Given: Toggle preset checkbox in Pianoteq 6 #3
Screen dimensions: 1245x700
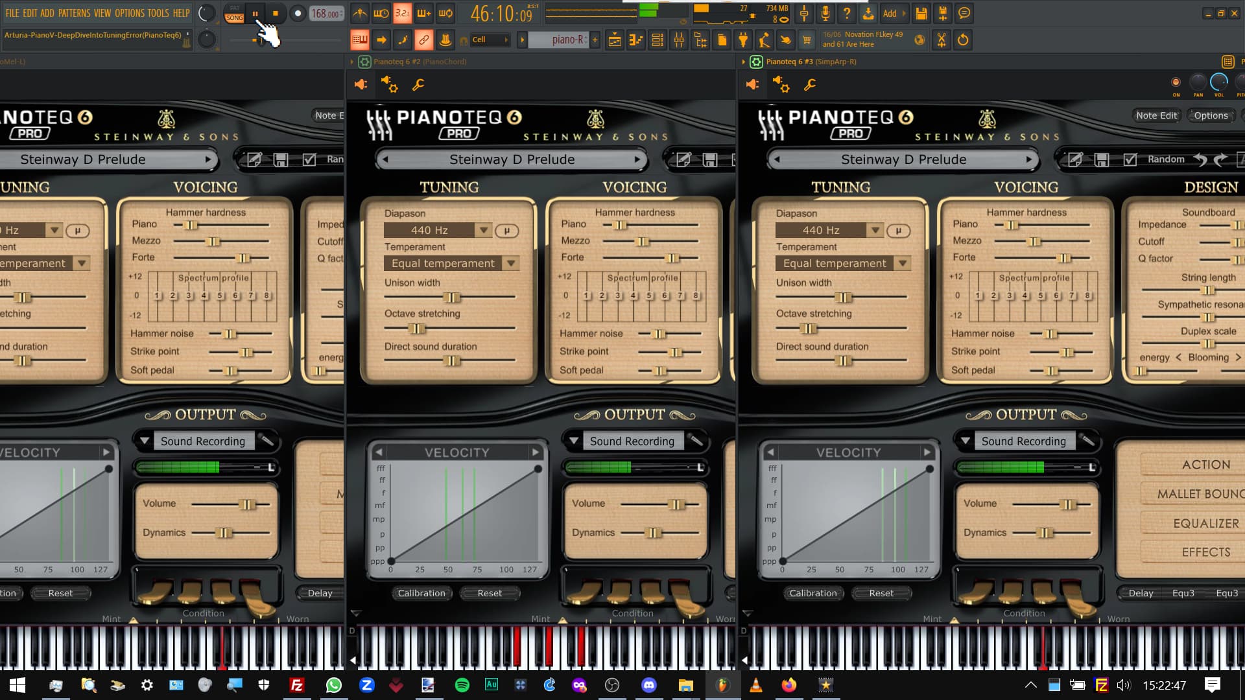Looking at the screenshot, I should click(1130, 159).
